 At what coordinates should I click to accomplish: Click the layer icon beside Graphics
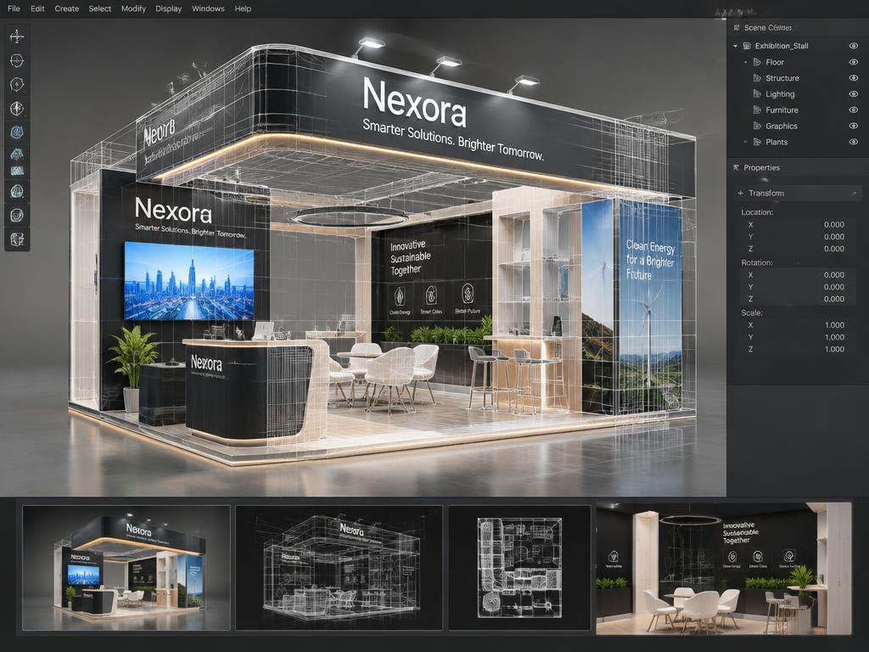pos(757,126)
